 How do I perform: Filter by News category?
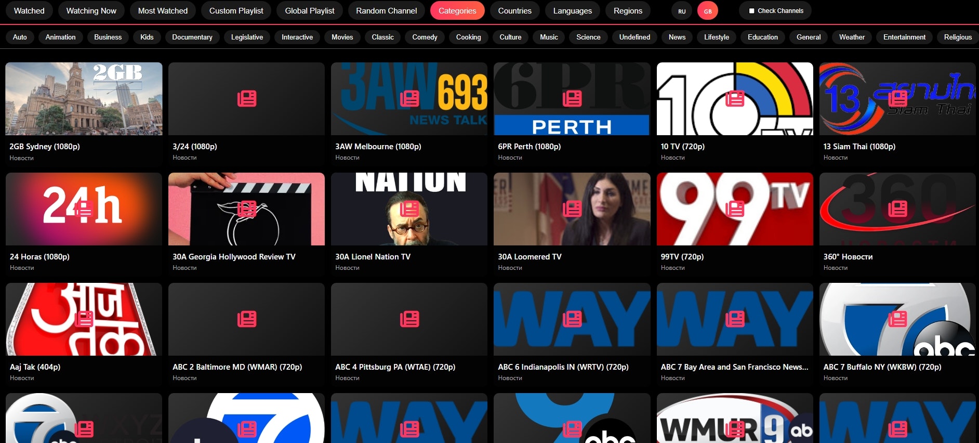point(677,37)
